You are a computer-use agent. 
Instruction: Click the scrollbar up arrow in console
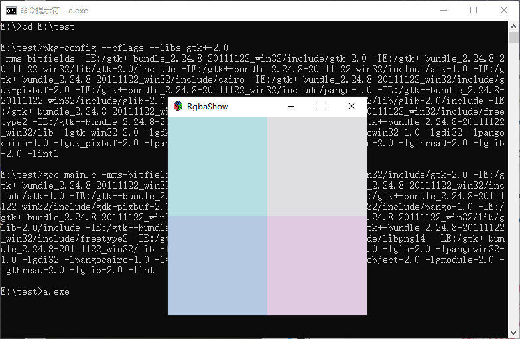(514, 26)
